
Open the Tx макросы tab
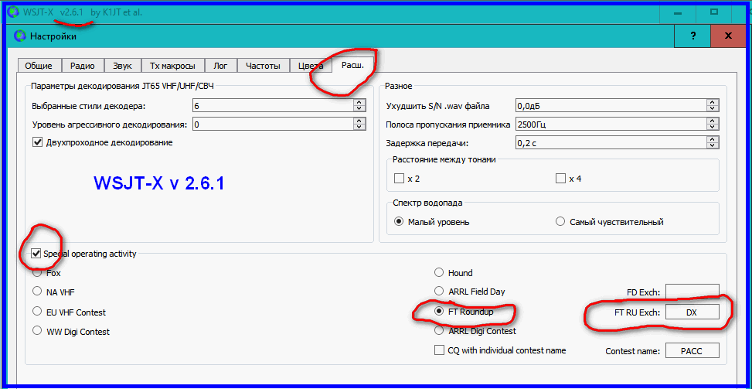tap(172, 66)
